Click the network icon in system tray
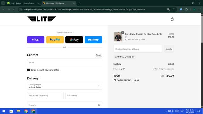 click(x=169, y=111)
